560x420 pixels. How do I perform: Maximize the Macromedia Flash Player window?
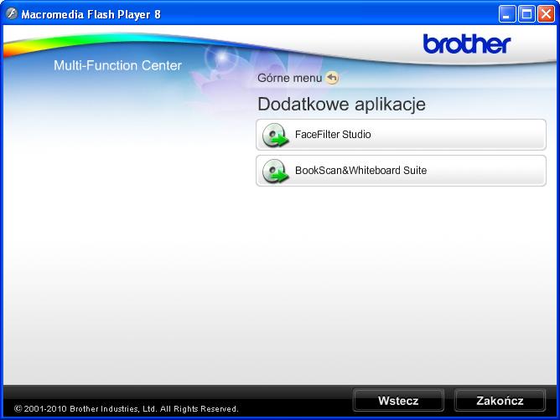point(526,14)
